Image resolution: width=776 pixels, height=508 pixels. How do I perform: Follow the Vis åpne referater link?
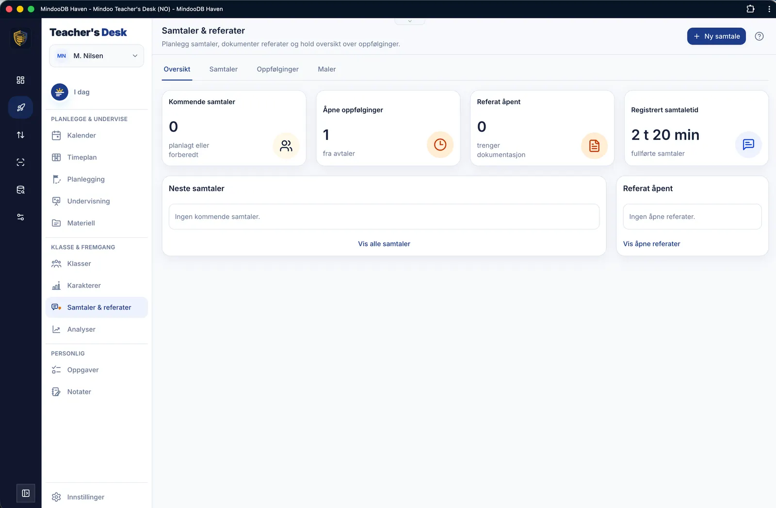(651, 244)
